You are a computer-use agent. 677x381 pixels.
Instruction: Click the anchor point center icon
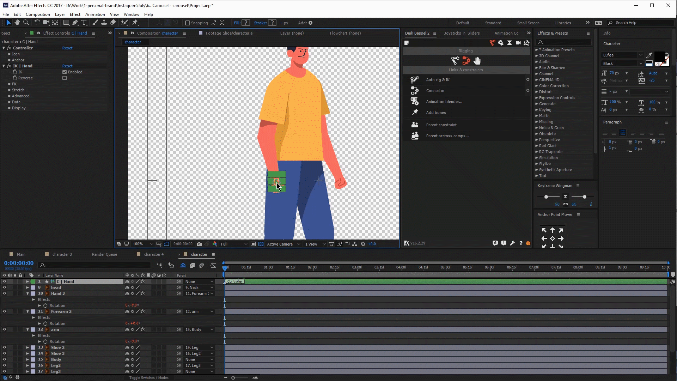click(553, 239)
